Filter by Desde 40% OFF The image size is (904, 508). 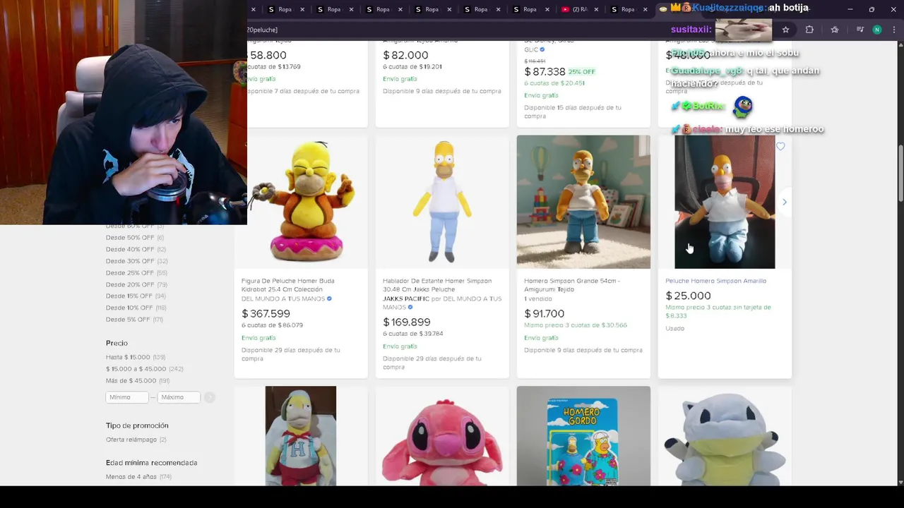136,249
